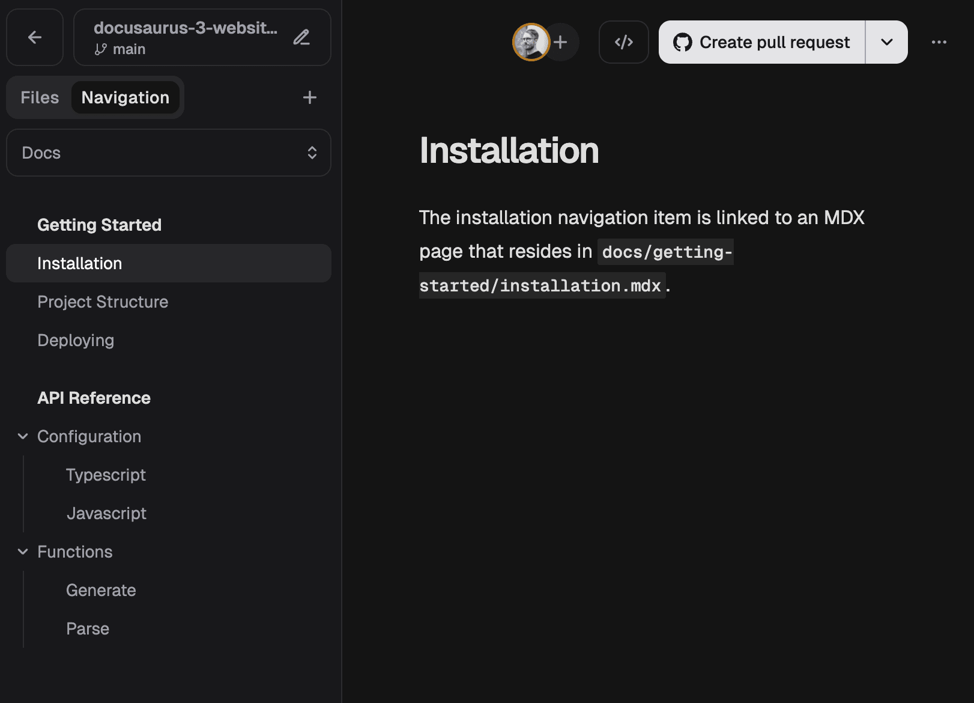Click the Installation page heading
Viewport: 974px width, 703px height.
click(x=509, y=150)
